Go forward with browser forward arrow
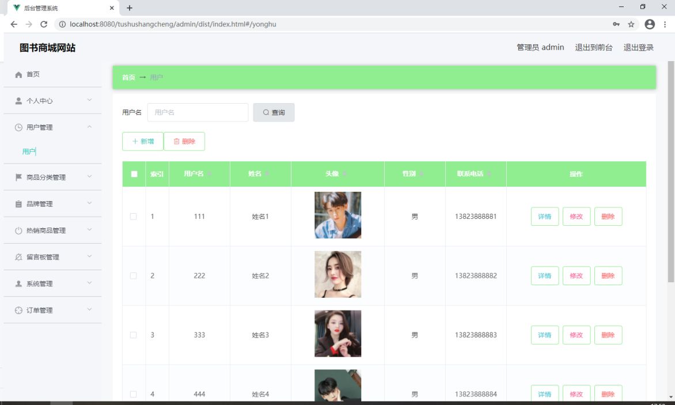This screenshot has height=405, width=675. point(29,24)
